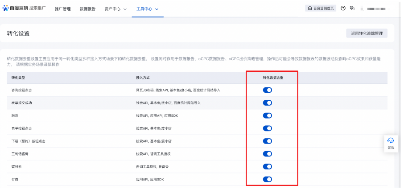Open the 推广管理 menu item
Screen dimensions: 404x189
(x=62, y=9)
